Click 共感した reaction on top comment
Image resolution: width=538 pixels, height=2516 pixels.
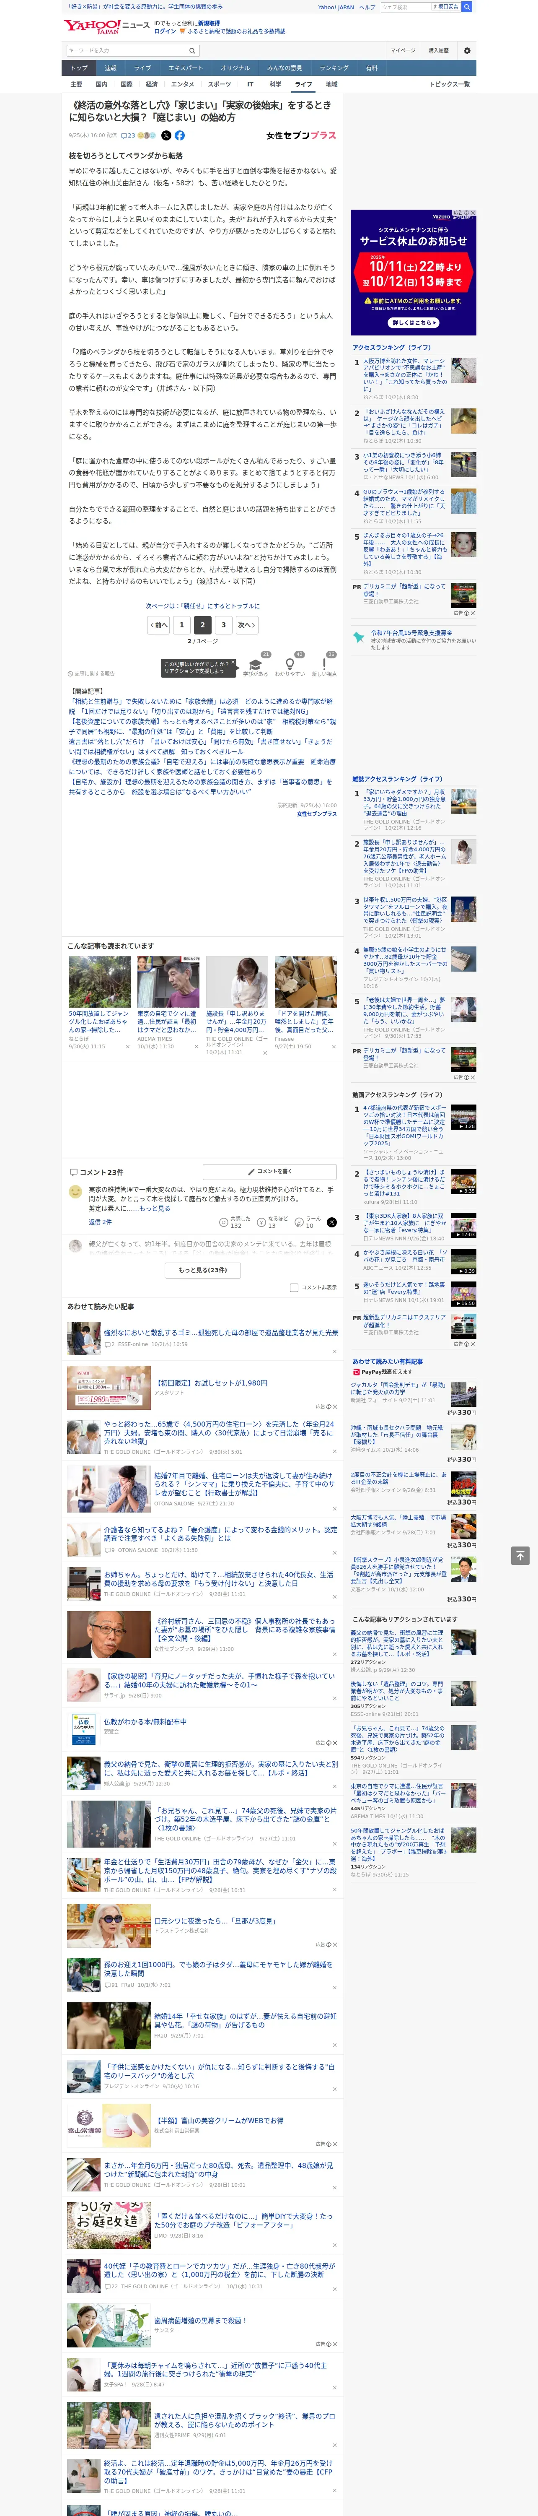click(234, 1222)
